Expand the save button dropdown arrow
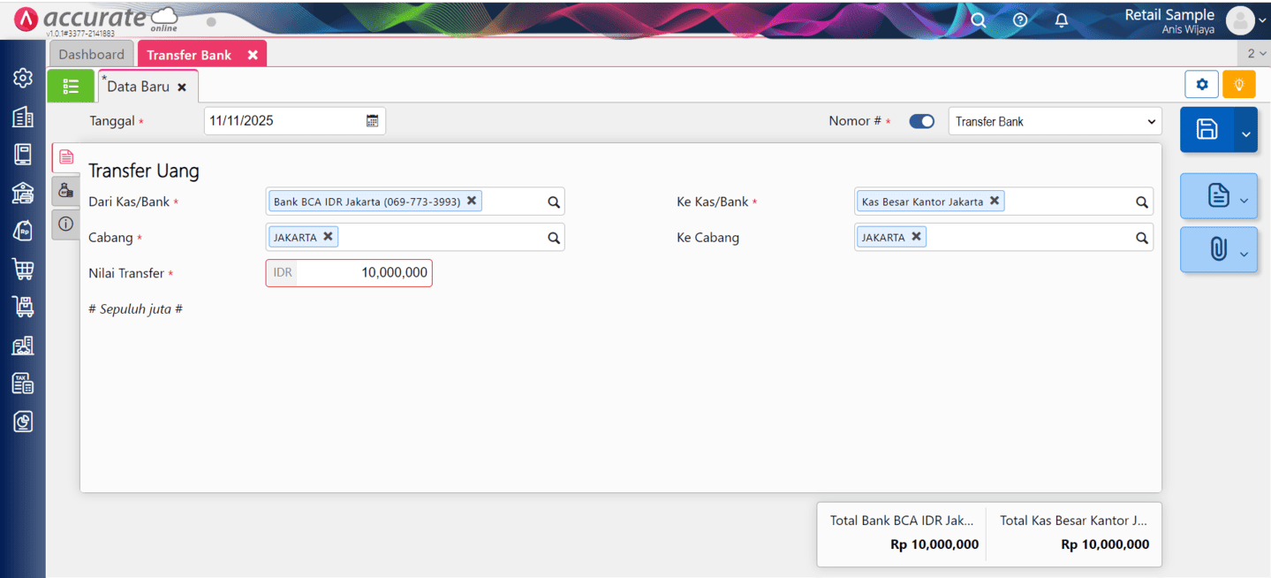1271x578 pixels. pyautogui.click(x=1245, y=130)
